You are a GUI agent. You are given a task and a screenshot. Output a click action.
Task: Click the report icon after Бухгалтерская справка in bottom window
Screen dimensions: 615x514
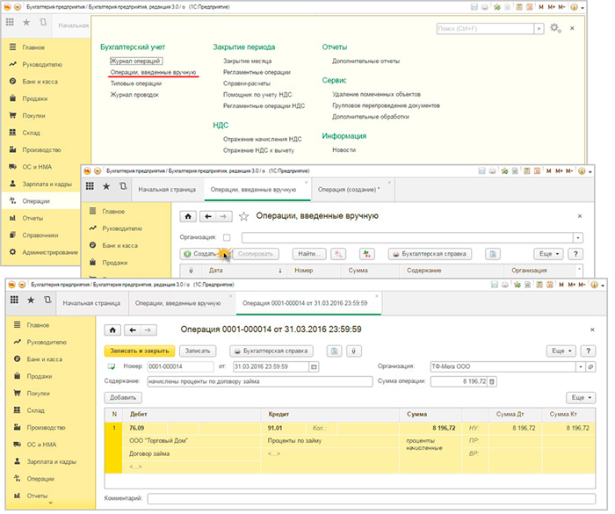334,351
